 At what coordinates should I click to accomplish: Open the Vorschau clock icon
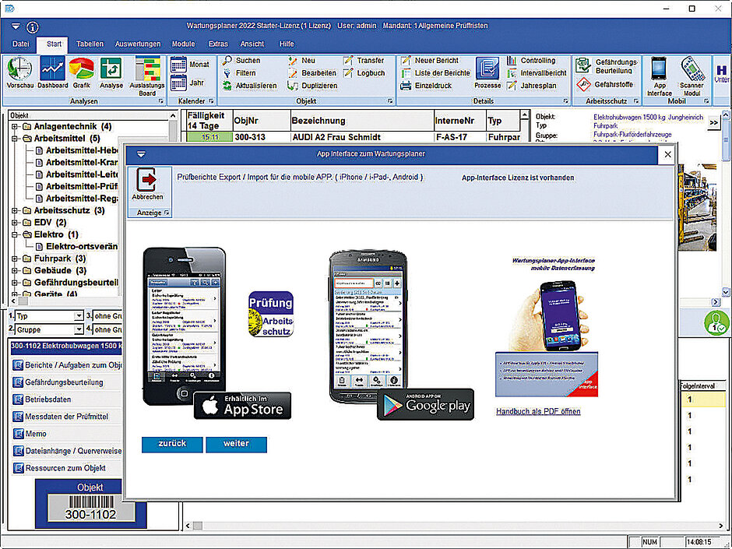click(19, 70)
